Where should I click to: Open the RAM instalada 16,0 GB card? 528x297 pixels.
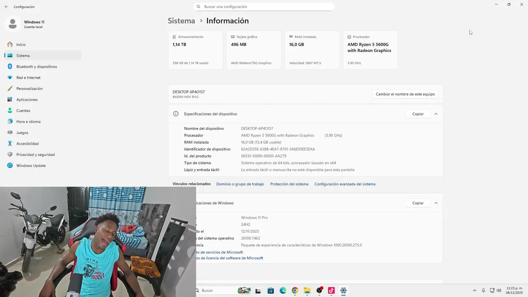312,50
